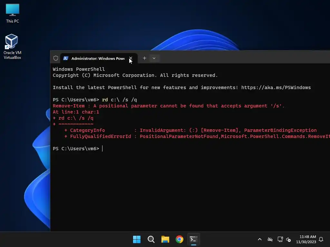
Task: Click the muted volume tray icon
Action: (288, 239)
